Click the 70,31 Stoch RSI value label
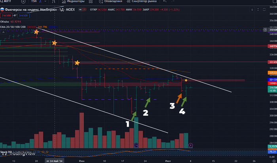The width and height of the screenshot is (277, 163). (272, 152)
